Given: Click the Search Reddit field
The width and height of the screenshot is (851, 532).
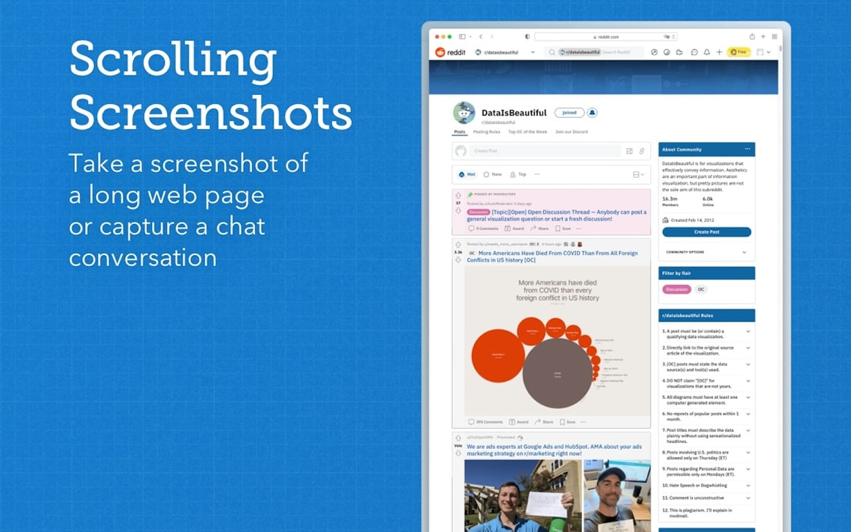Looking at the screenshot, I should pyautogui.click(x=595, y=52).
